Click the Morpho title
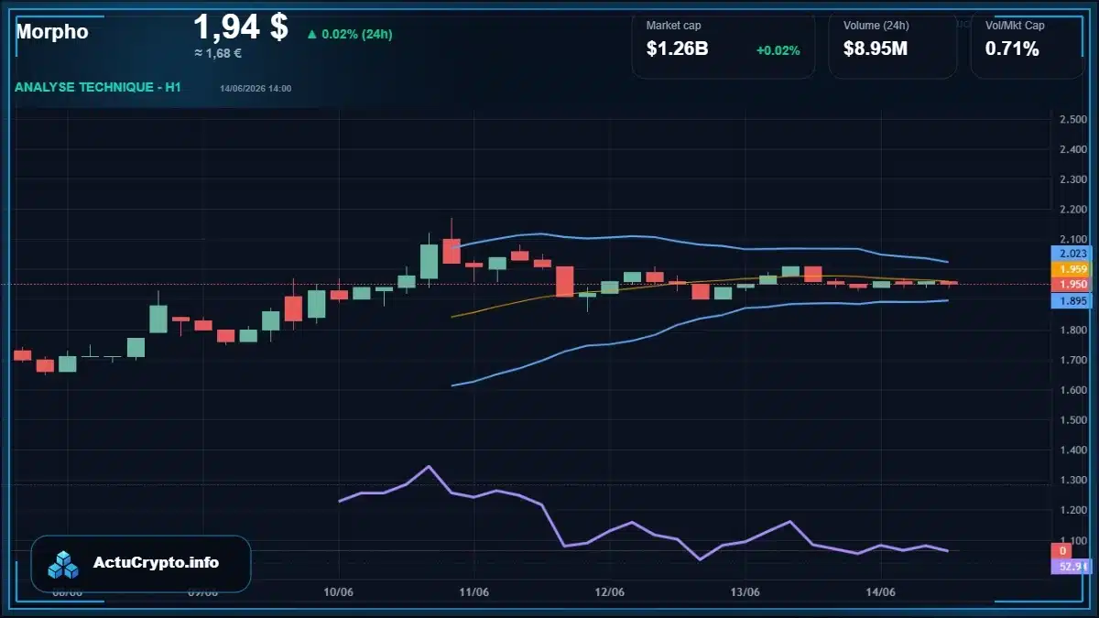 click(52, 32)
